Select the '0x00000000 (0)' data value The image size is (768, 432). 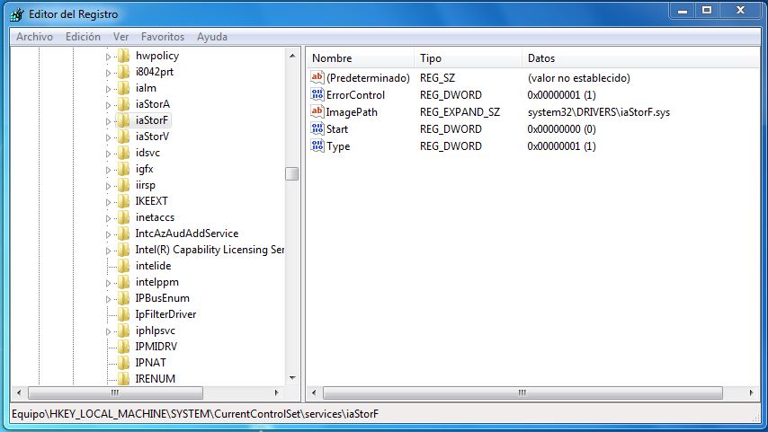(x=561, y=129)
